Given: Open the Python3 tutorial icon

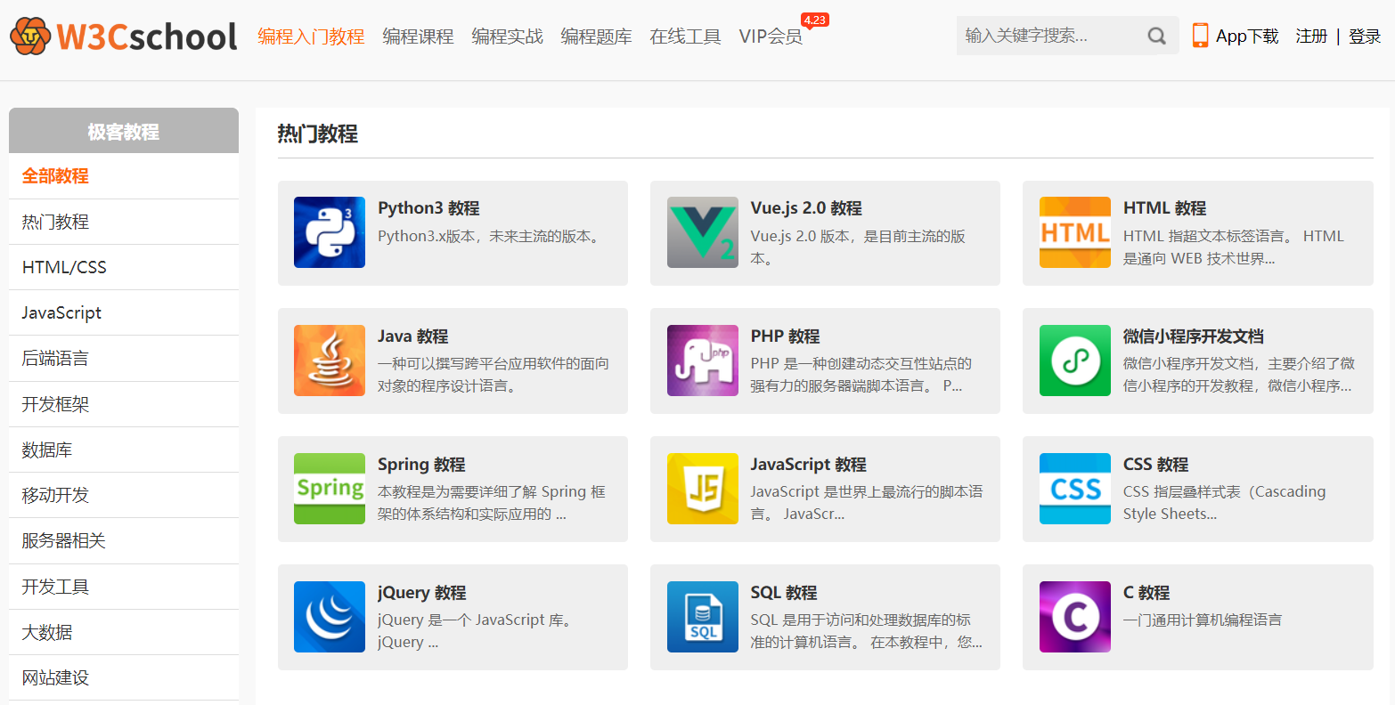Looking at the screenshot, I should (330, 232).
